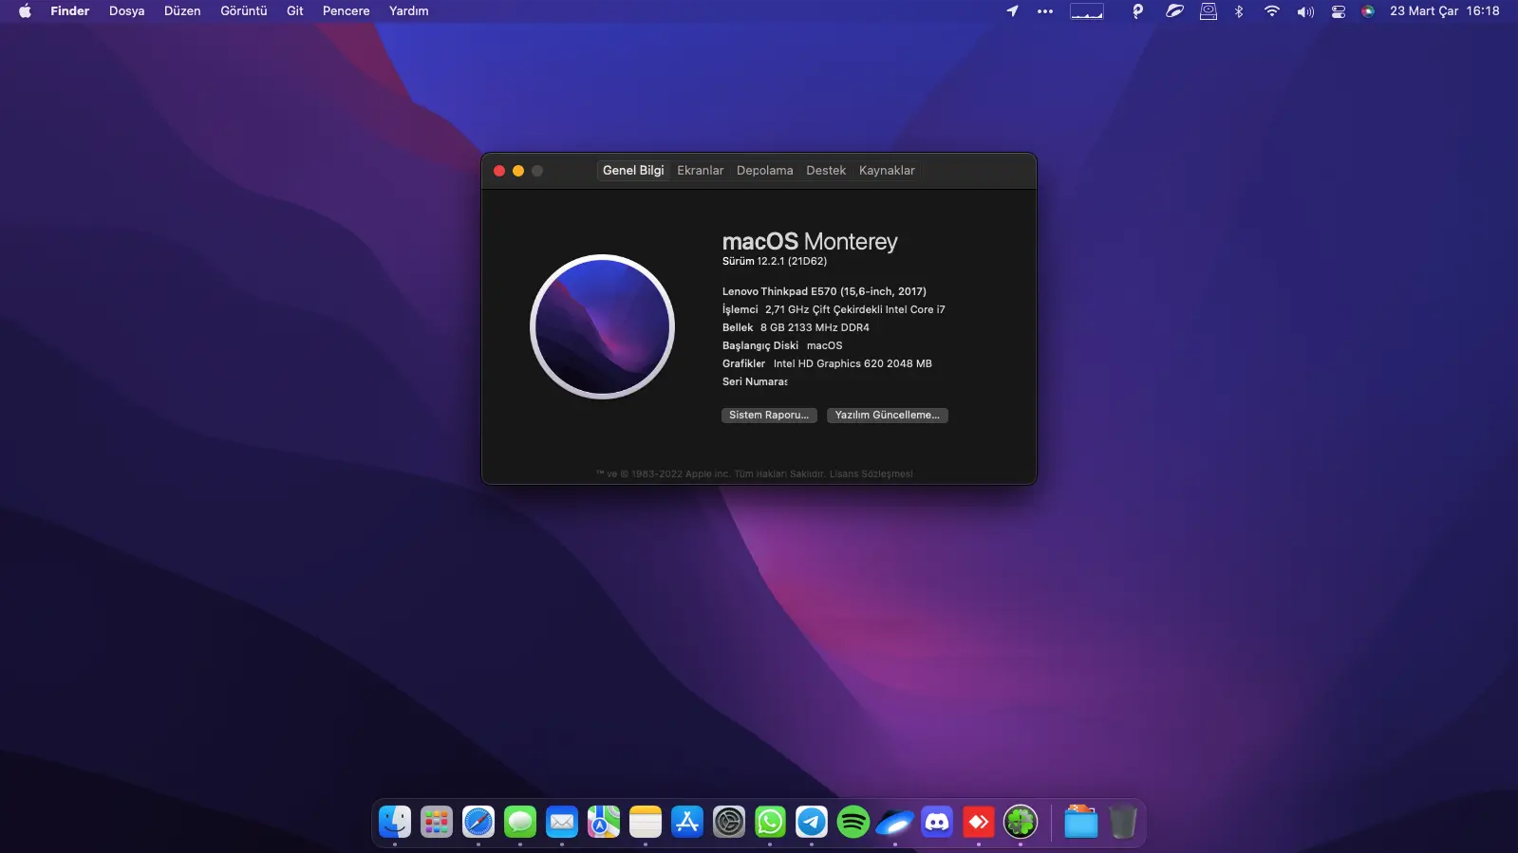Open the Git menu

[x=295, y=11]
